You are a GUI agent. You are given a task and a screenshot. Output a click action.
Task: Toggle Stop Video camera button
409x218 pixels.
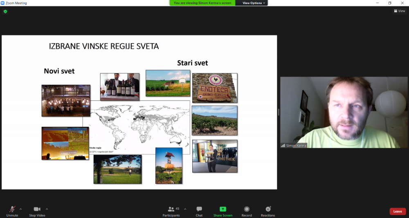(37, 209)
